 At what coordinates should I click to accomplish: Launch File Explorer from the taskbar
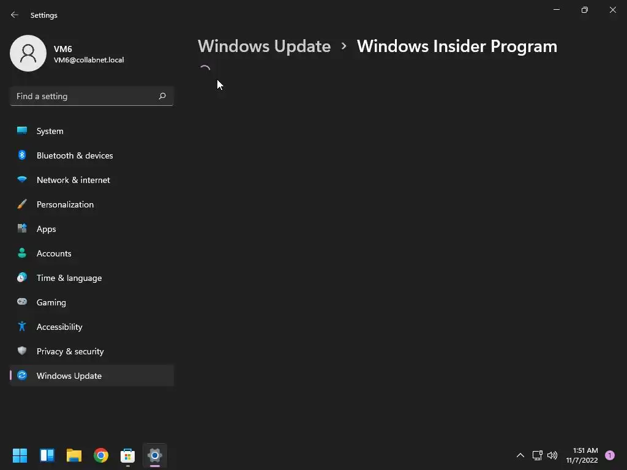tap(74, 455)
